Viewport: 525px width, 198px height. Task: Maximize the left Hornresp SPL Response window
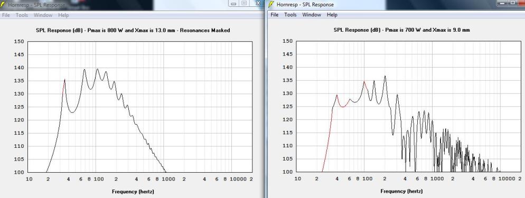pos(244,3)
